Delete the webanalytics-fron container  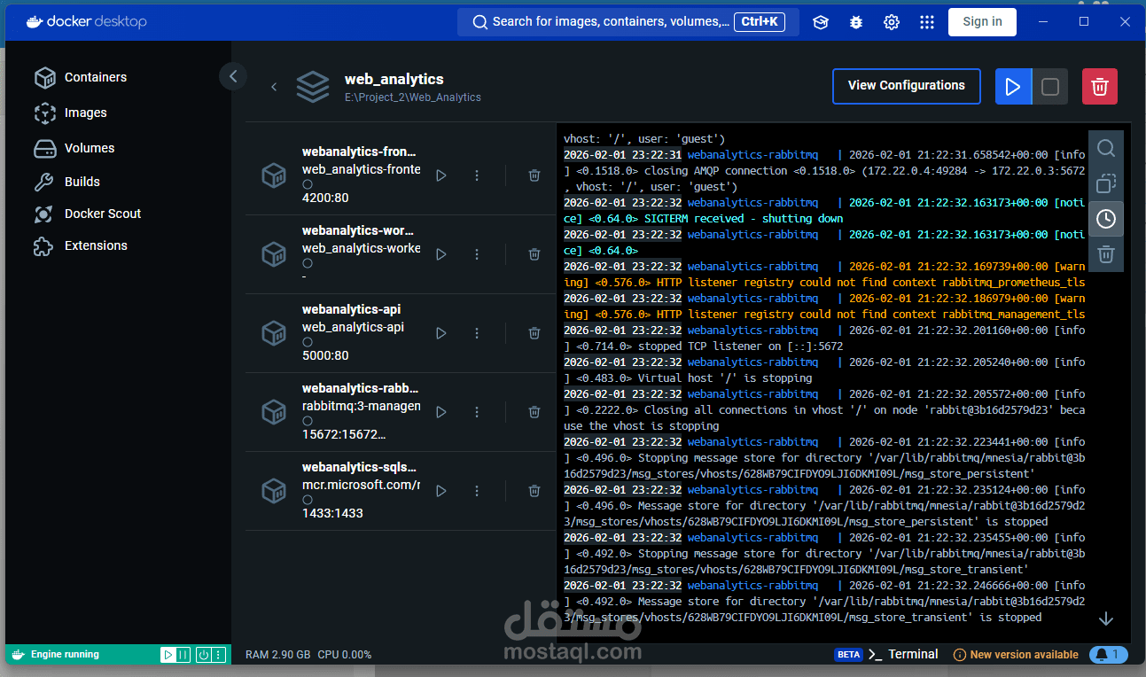(534, 175)
